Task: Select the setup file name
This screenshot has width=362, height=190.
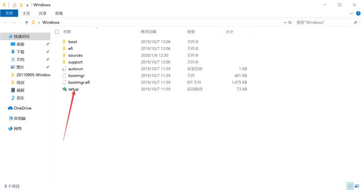Action: coord(73,89)
